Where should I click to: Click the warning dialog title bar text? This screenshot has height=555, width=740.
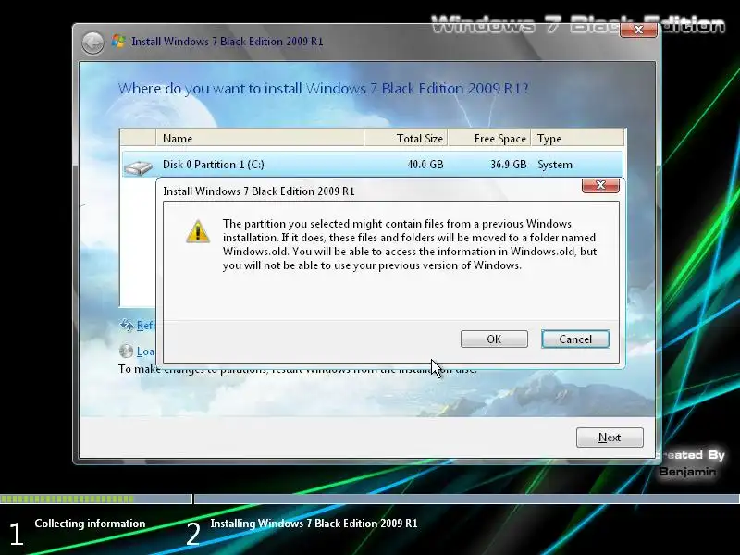click(259, 191)
